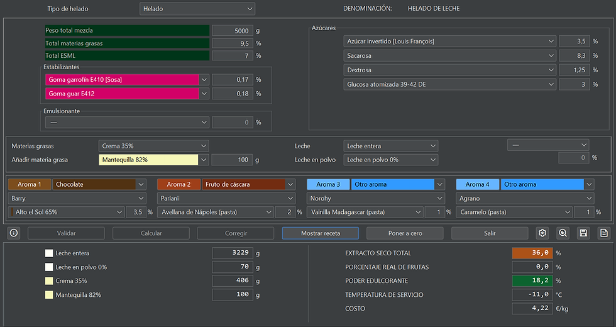Click the Corregir button

coord(236,233)
